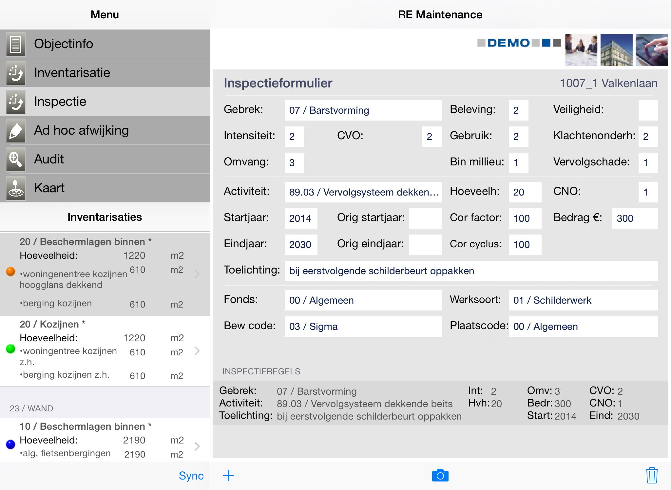Open the Plaatscode field 00 / Algemeen
Screen dimensions: 671x490
pyautogui.click(x=583, y=327)
